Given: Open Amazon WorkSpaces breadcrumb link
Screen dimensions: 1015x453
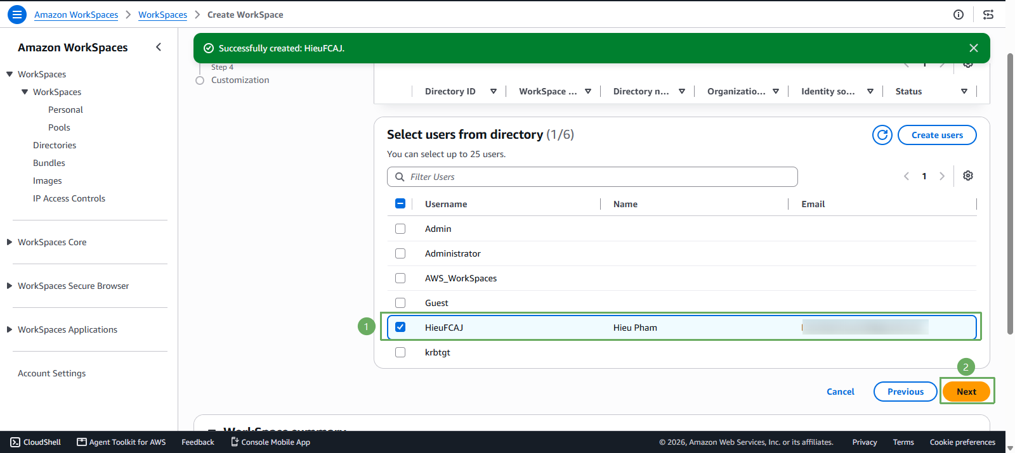Looking at the screenshot, I should [x=76, y=15].
